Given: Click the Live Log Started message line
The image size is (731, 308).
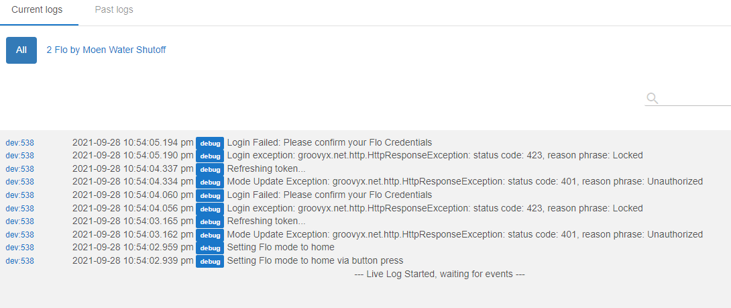Looking at the screenshot, I should (x=440, y=274).
